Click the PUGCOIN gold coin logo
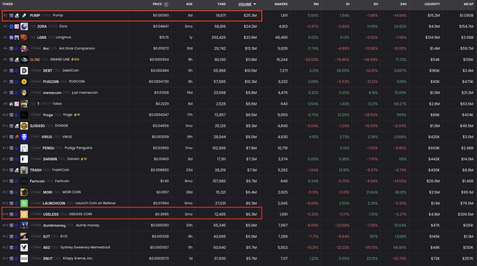 pos(24,82)
